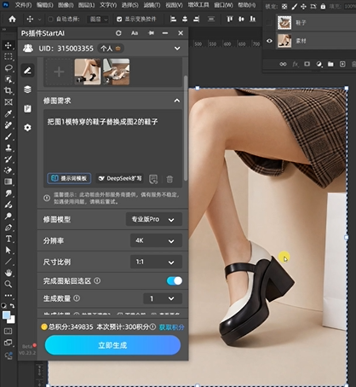Go to the Photoshop Home screen

tap(12, 19)
